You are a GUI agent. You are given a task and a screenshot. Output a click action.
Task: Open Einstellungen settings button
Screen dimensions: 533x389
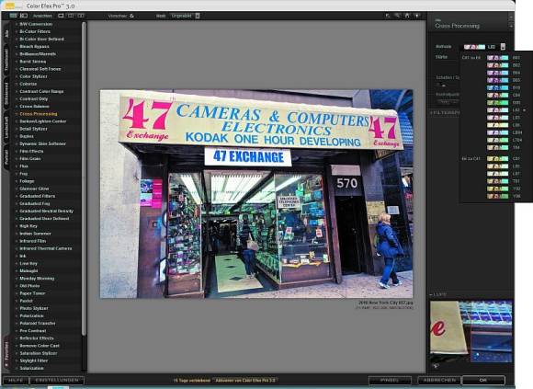click(57, 380)
